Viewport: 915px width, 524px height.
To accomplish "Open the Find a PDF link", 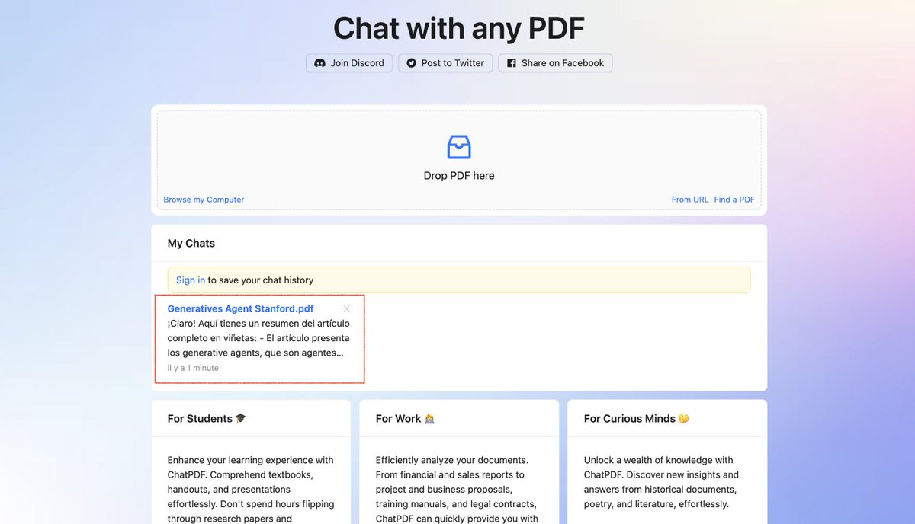I will [x=734, y=200].
